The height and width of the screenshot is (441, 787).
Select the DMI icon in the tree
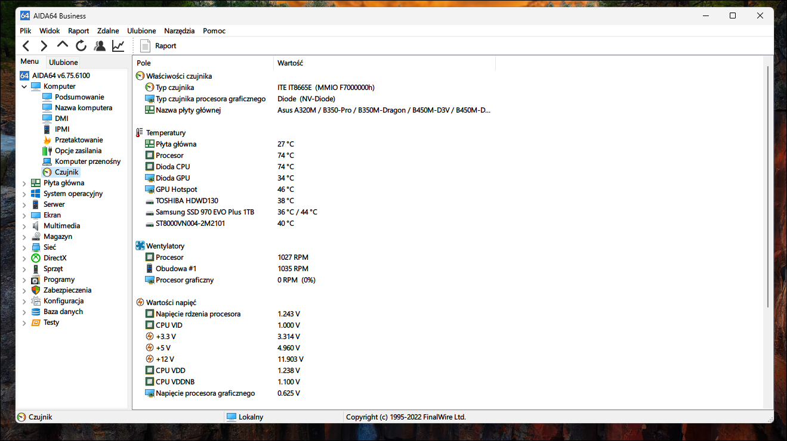click(47, 119)
